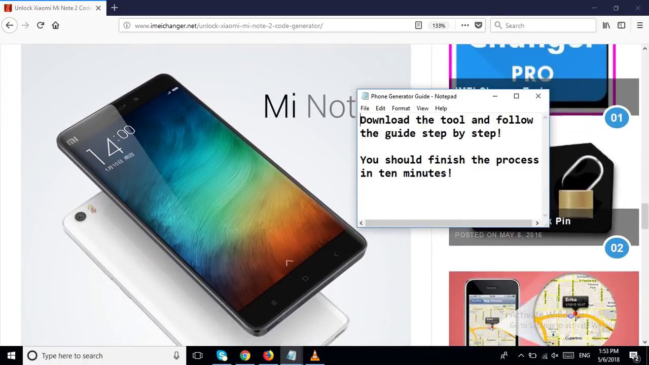Open the IMEI Changer PRO sidebar image
Viewport: 649px width, 365px height.
point(544,79)
